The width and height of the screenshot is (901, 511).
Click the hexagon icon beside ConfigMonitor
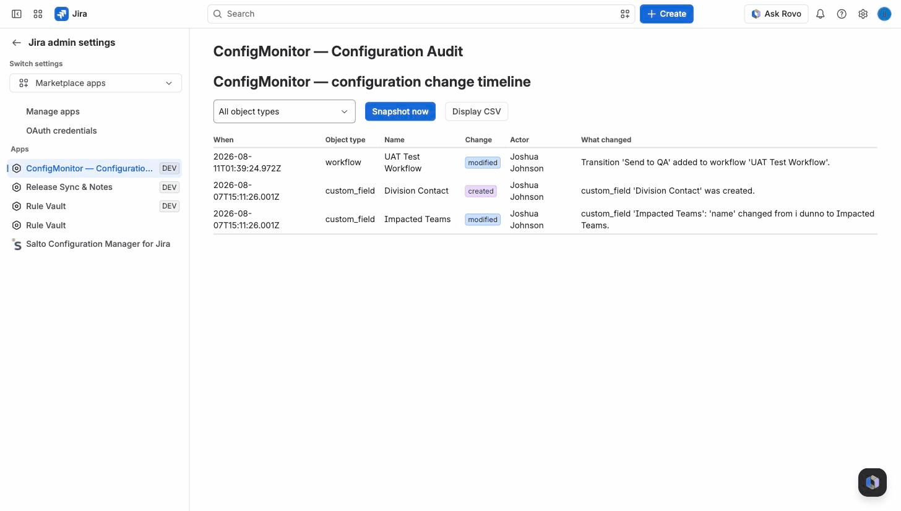[x=17, y=168]
